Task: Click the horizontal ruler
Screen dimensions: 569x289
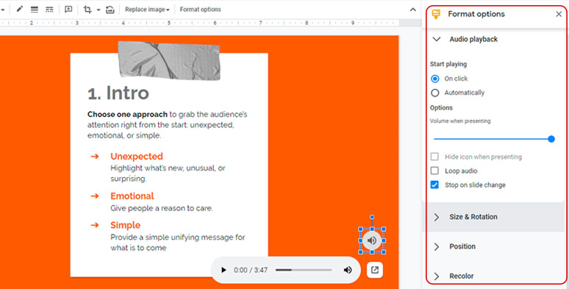Action: (x=199, y=23)
